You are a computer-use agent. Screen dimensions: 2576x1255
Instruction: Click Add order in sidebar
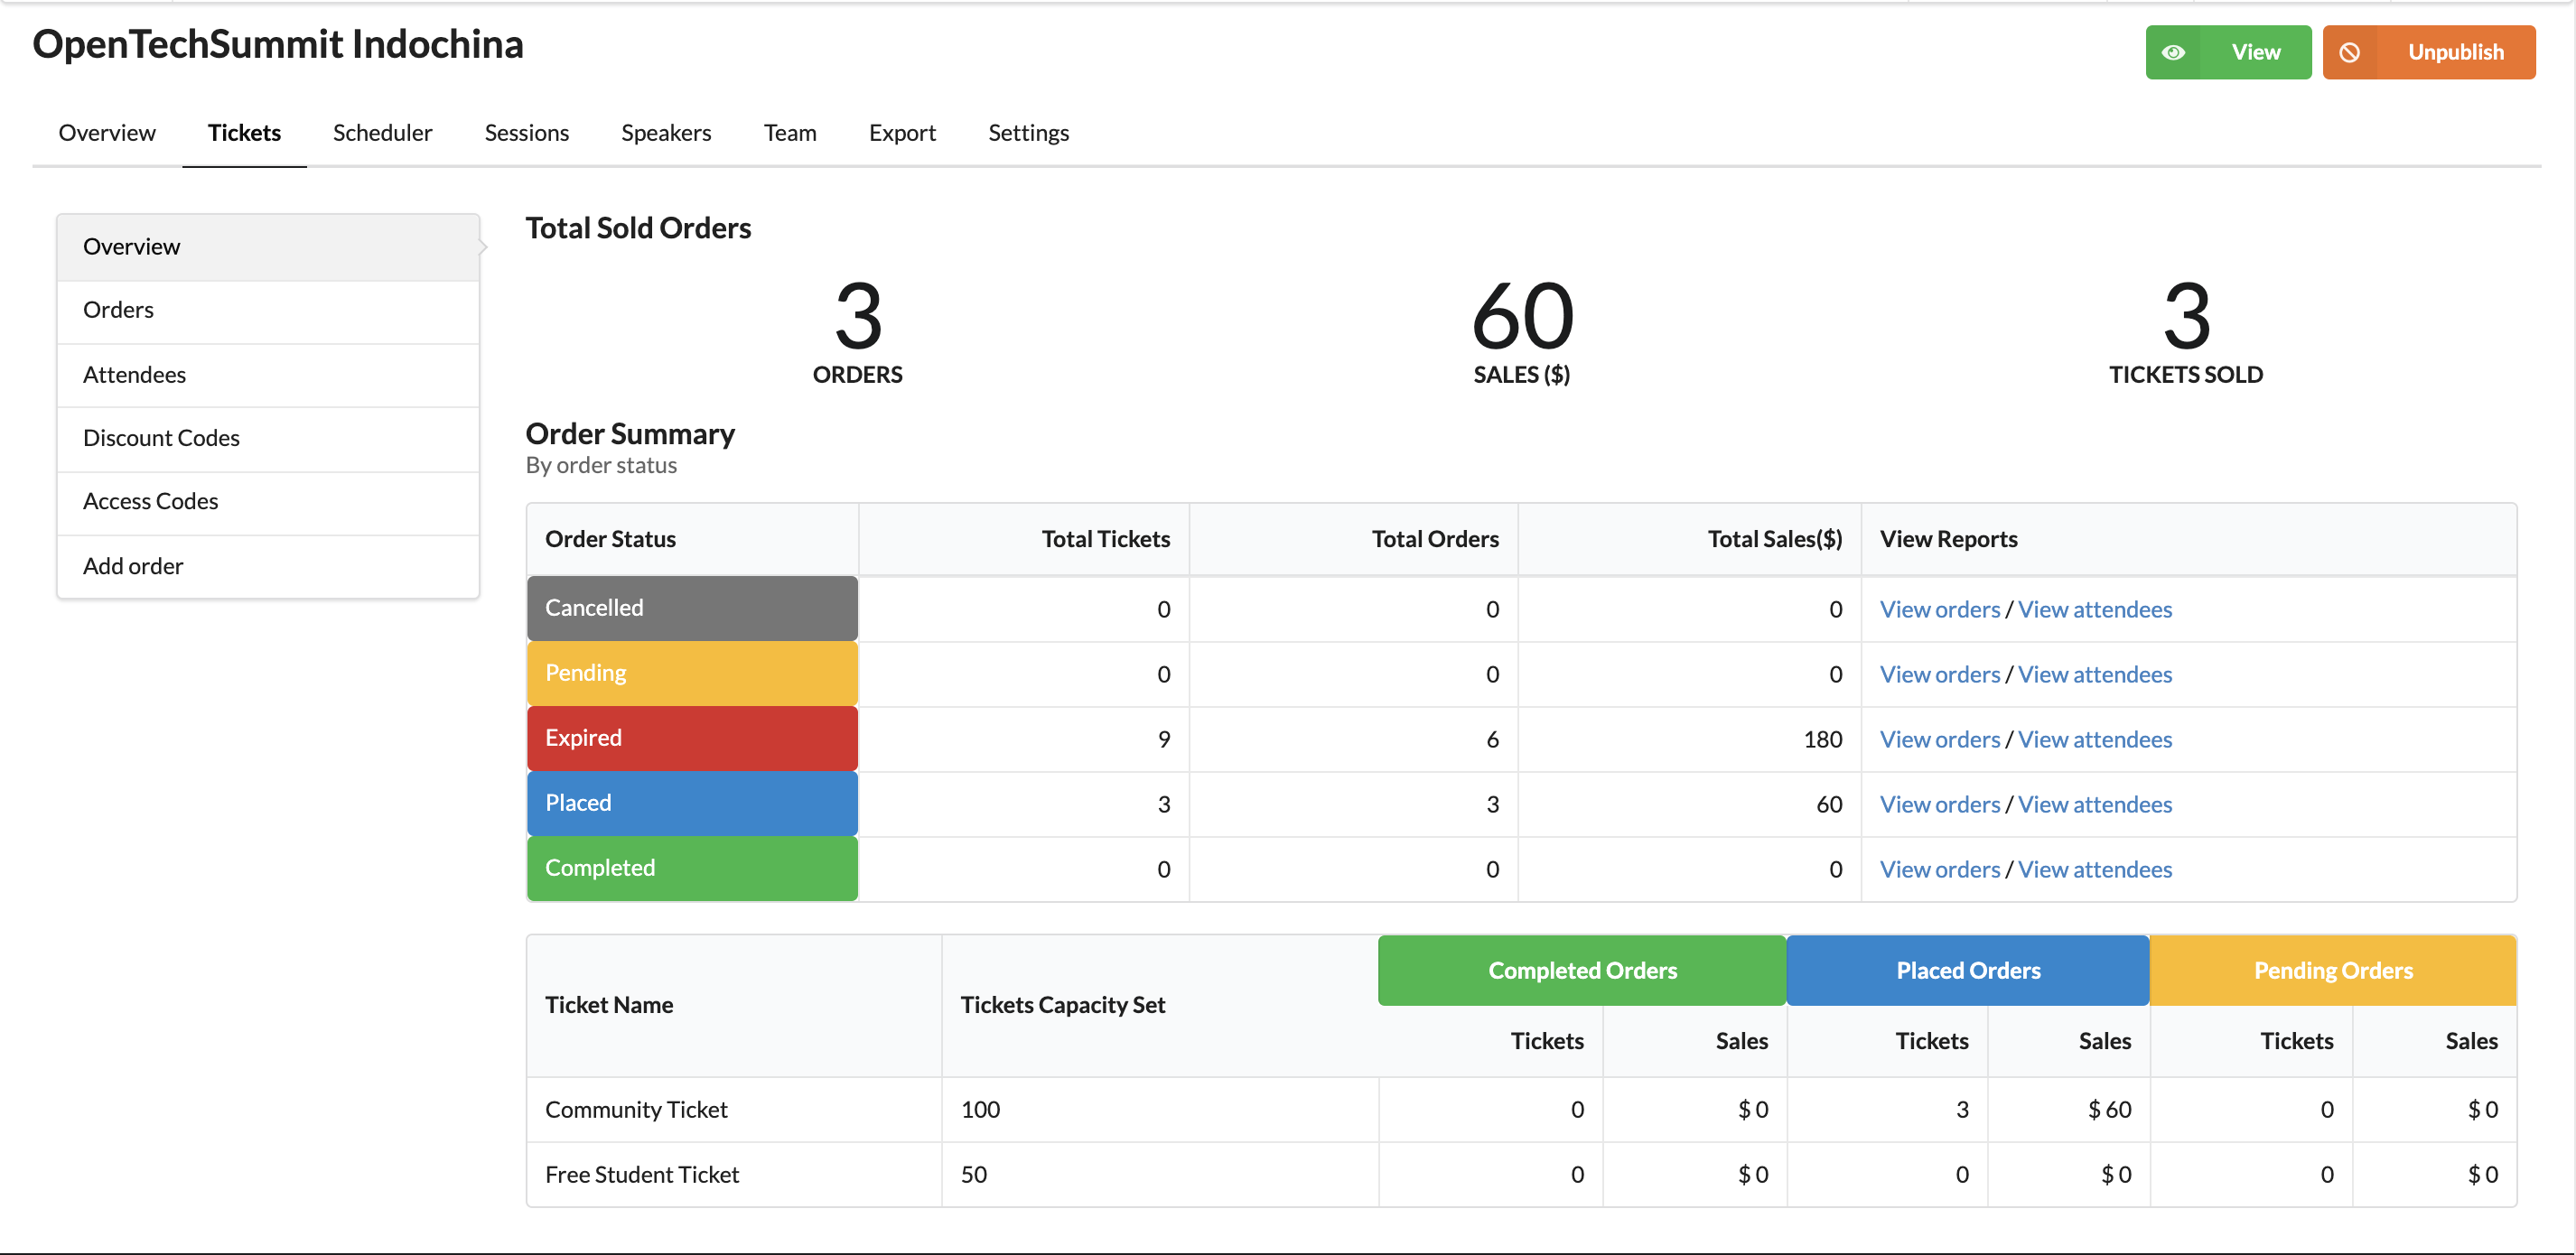click(133, 563)
